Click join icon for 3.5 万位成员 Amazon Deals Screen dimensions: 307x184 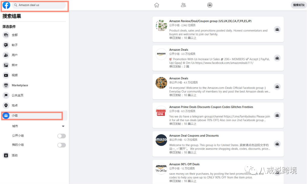(277, 58)
